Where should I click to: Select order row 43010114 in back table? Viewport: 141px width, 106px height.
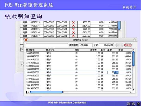pyautogui.click(x=70, y=26)
